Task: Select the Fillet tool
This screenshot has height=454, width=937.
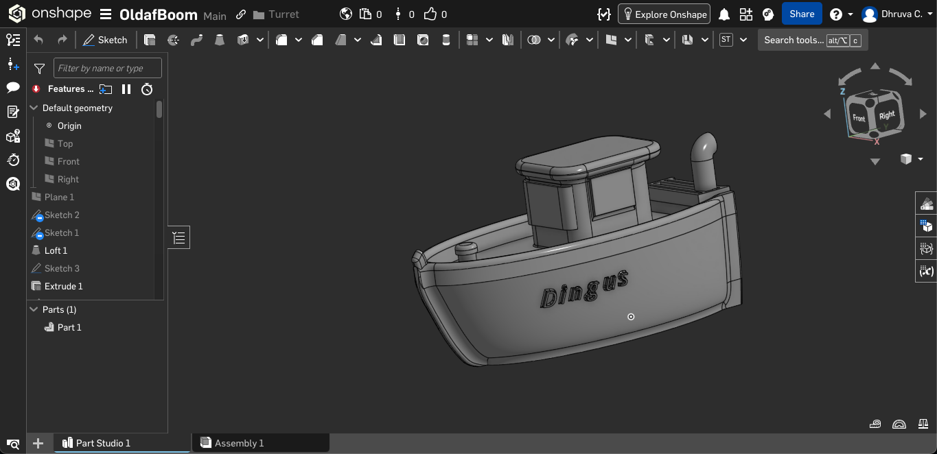Action: pos(281,40)
